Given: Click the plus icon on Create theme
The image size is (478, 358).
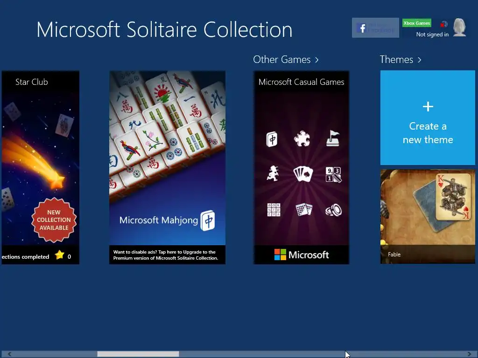Looking at the screenshot, I should pos(428,107).
